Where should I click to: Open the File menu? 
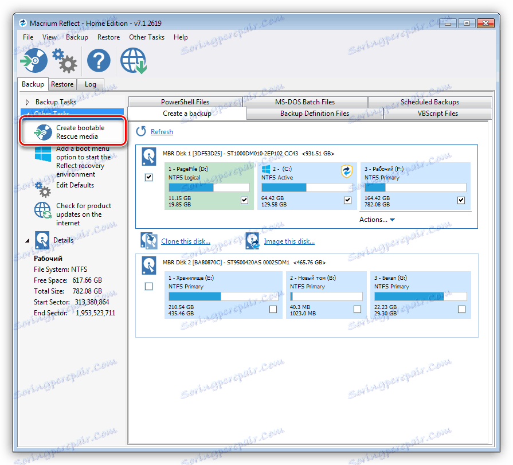pyautogui.click(x=28, y=37)
